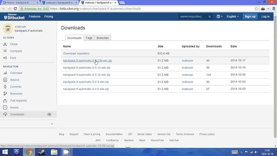Open Steam from the taskbar
Screen dimensions: 277x156
coord(42,152)
